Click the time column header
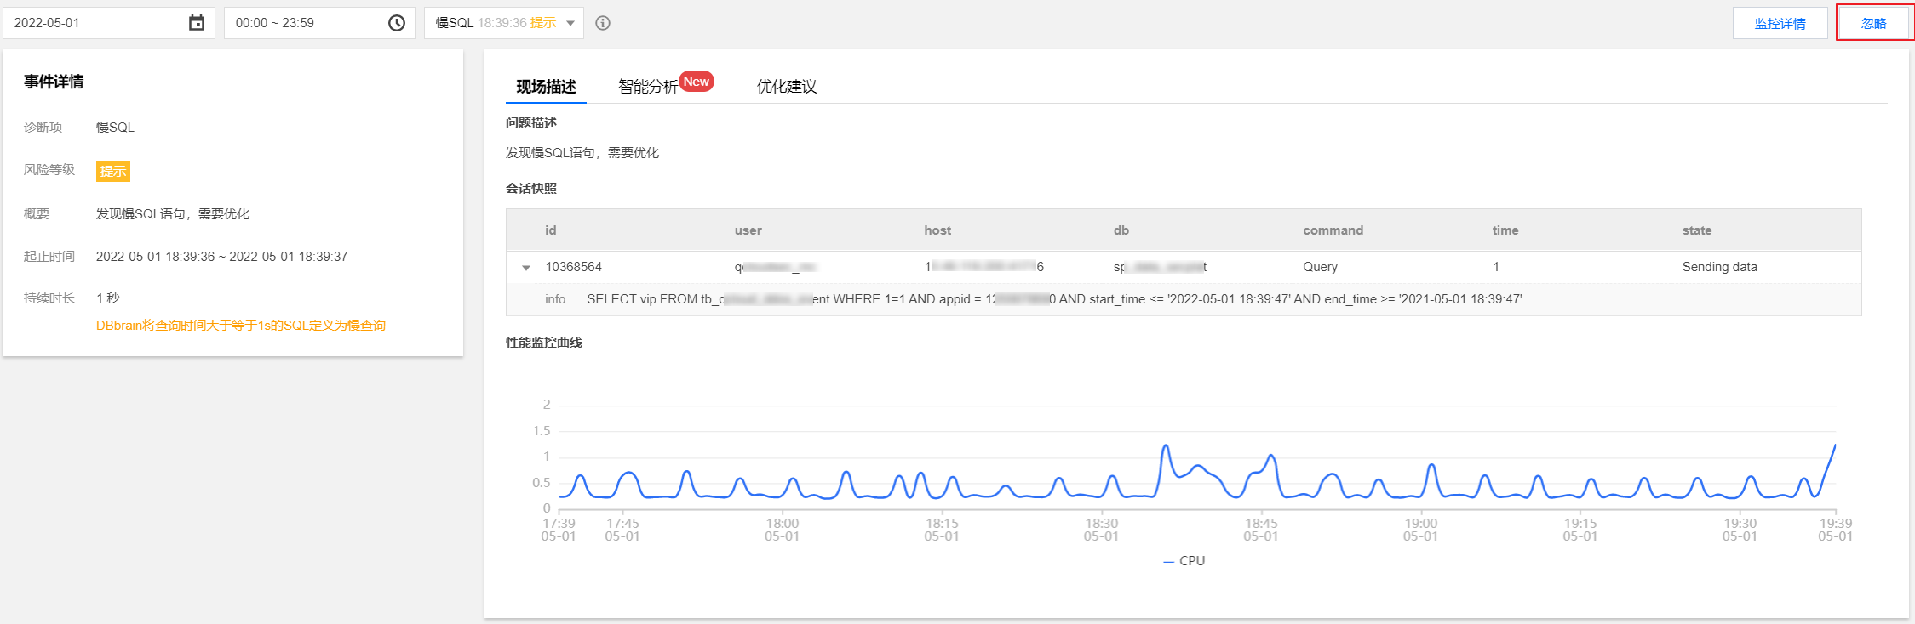The width and height of the screenshot is (1915, 624). [1505, 230]
